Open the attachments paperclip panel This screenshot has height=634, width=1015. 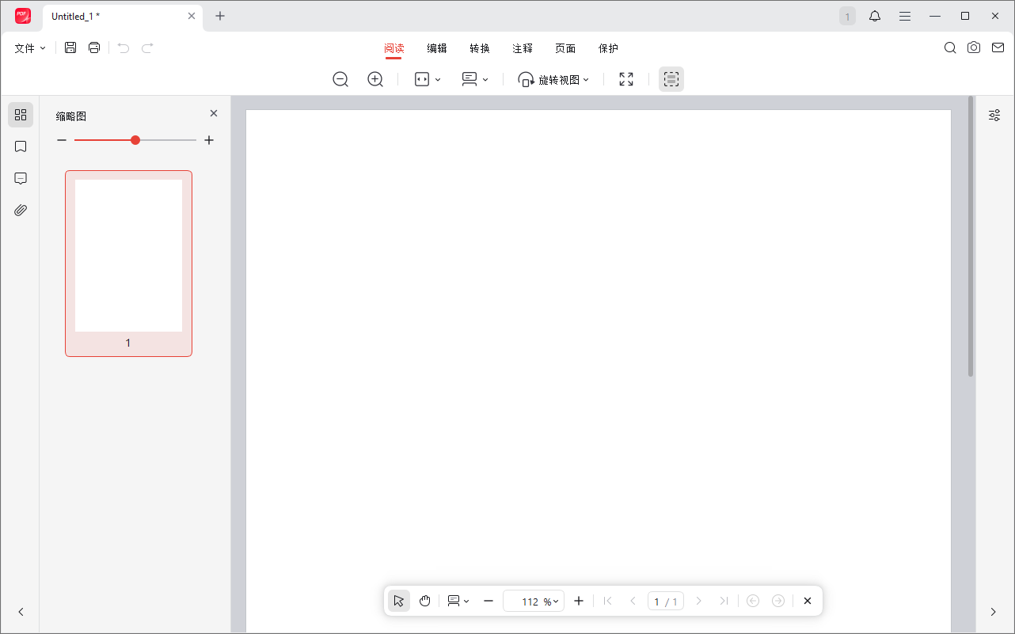(21, 210)
